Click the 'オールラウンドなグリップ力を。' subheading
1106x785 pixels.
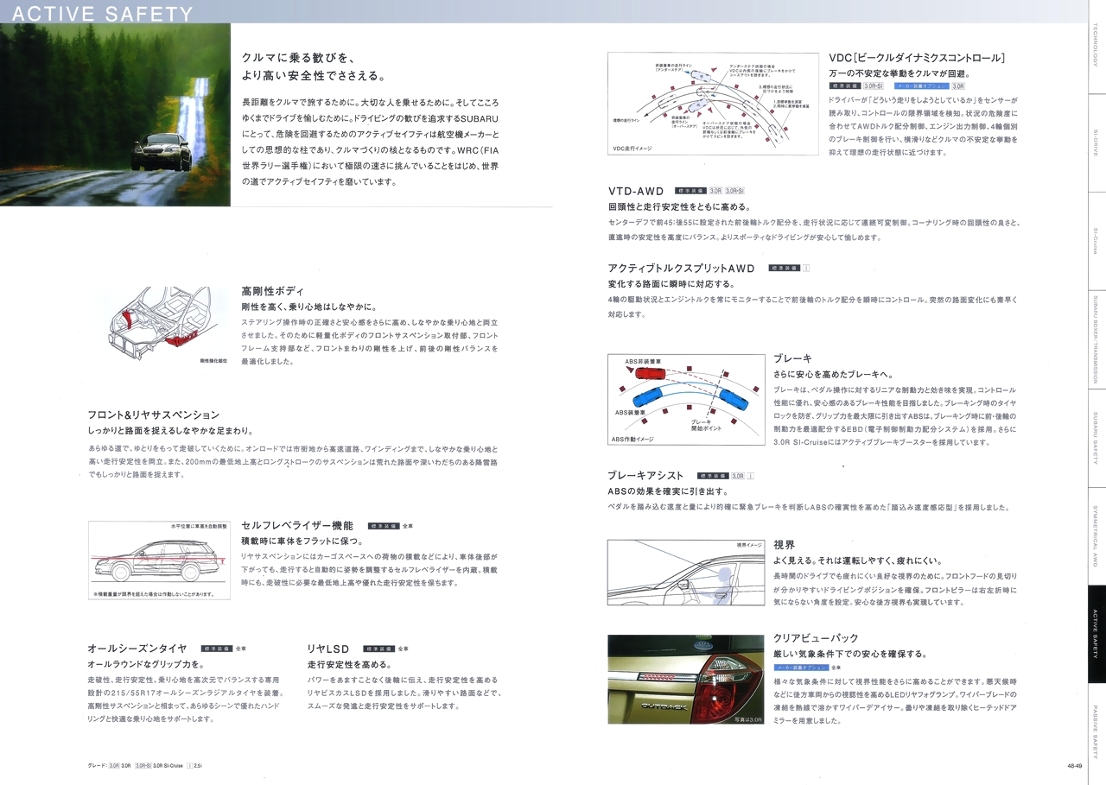coord(146,664)
